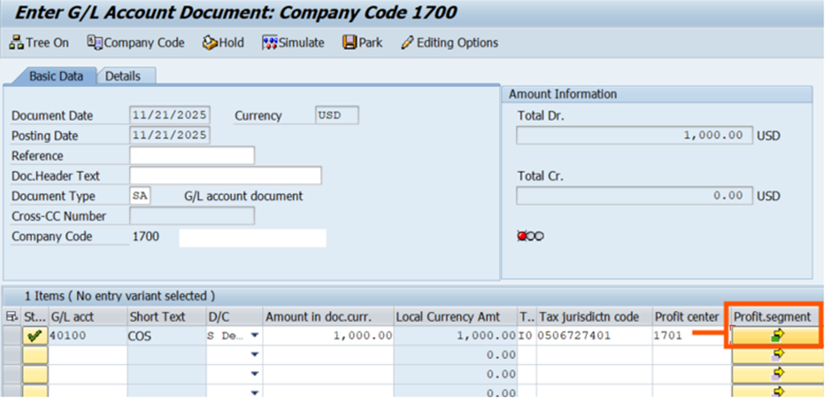This screenshot has height=399, width=826.
Task: Select the first line item row selector
Action: [x=11, y=335]
